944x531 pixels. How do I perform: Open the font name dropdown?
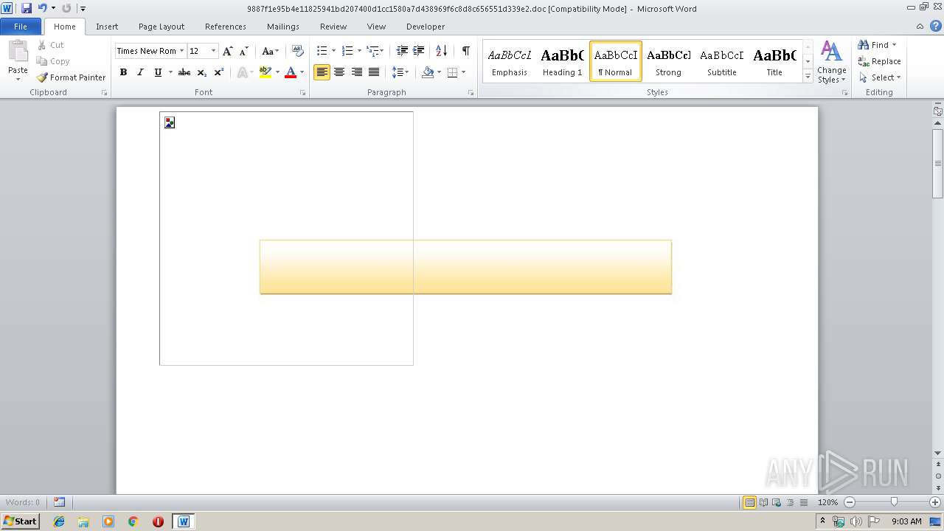click(181, 51)
